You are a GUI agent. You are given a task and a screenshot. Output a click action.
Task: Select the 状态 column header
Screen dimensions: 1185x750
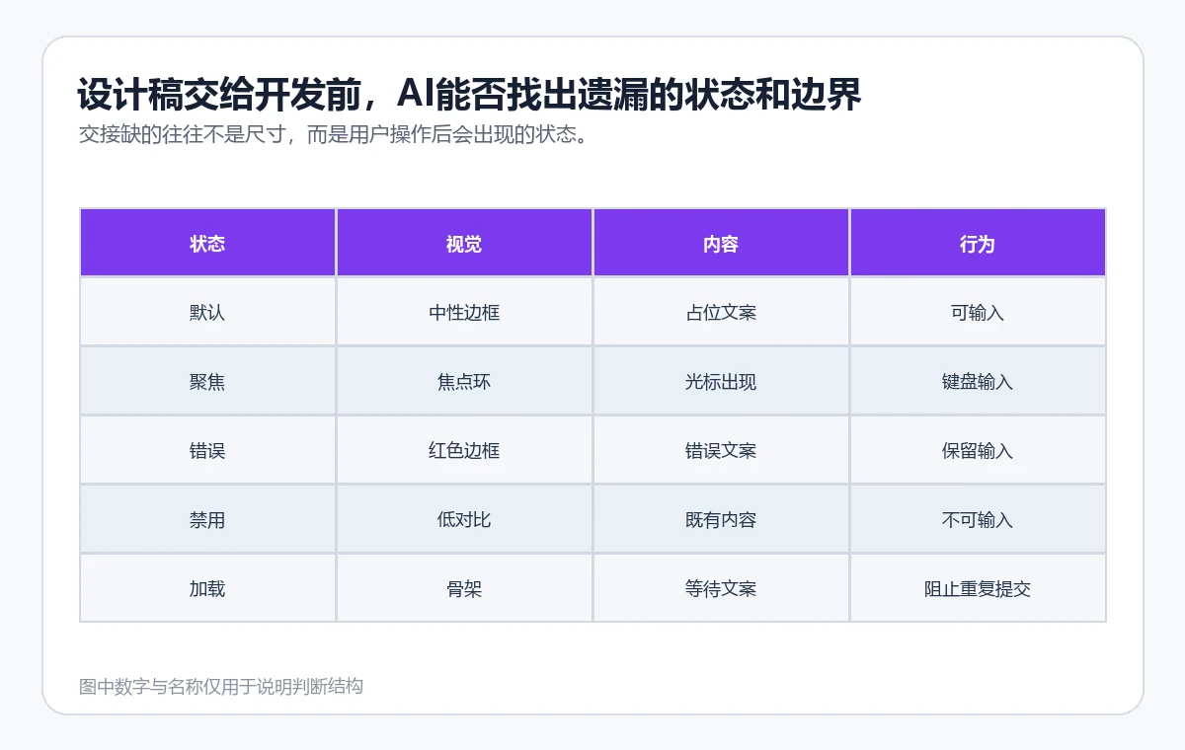coord(207,243)
